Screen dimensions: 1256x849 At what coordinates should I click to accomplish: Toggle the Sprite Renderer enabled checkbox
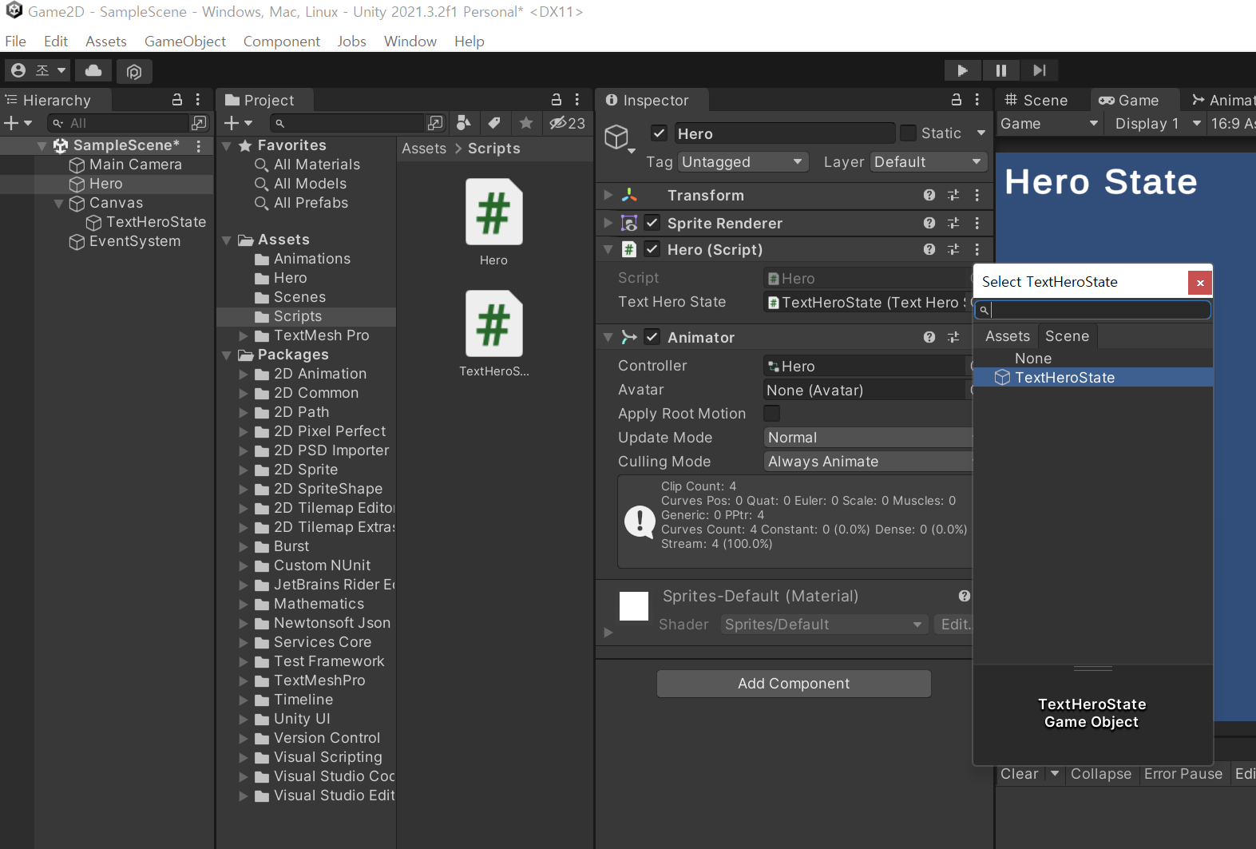point(652,223)
